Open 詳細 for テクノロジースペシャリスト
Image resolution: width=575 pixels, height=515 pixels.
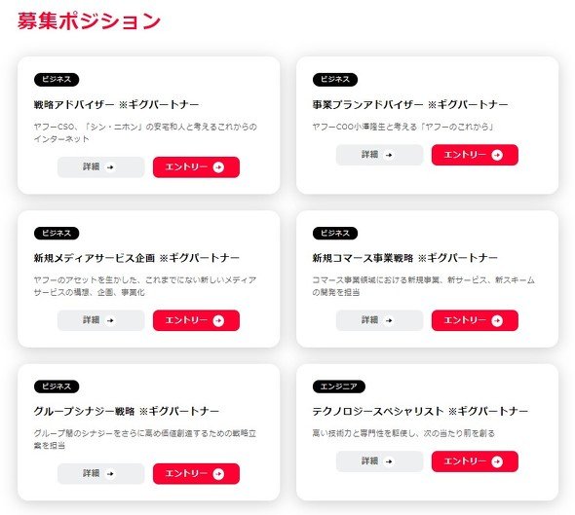pyautogui.click(x=379, y=461)
